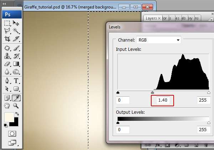Select the Type tool
Screen dimensions: 214x150
(x=16, y=81)
